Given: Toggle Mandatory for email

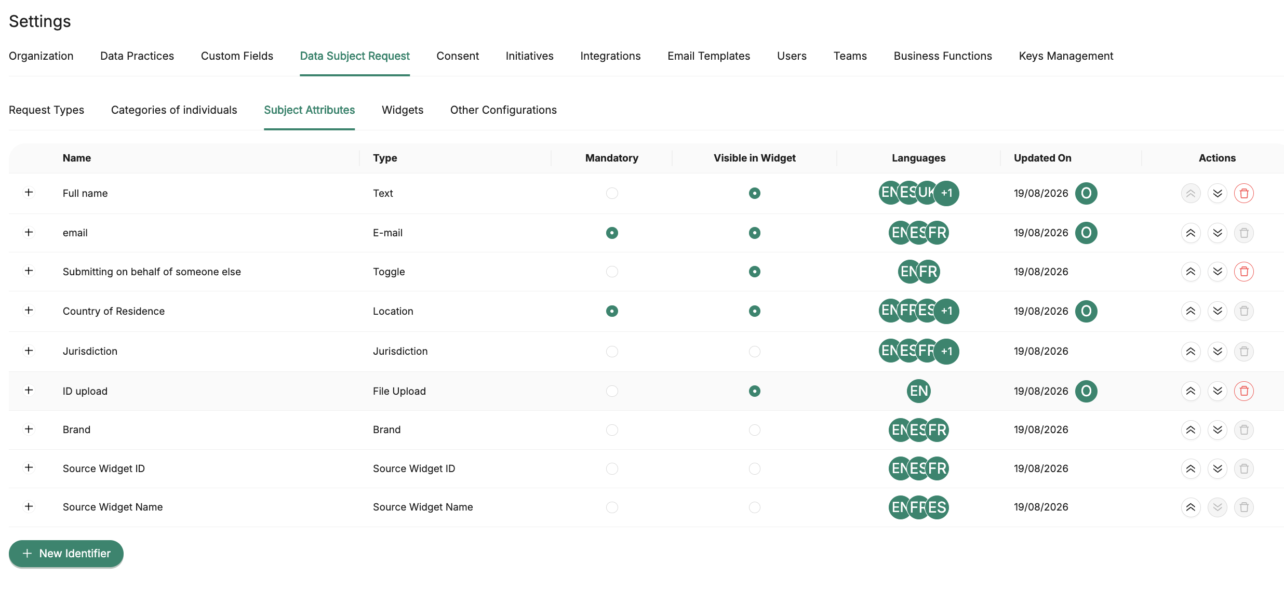Looking at the screenshot, I should tap(612, 233).
